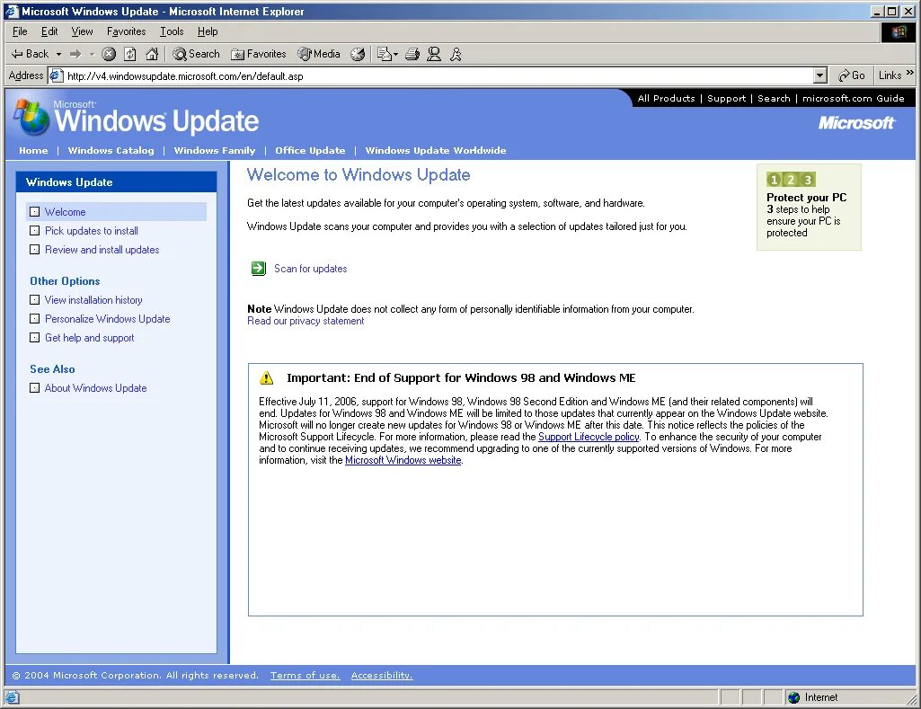Open About Windows Update
Image resolution: width=921 pixels, height=709 pixels.
tap(96, 388)
